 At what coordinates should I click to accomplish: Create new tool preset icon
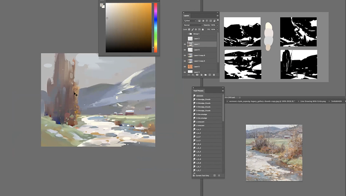click(214, 176)
